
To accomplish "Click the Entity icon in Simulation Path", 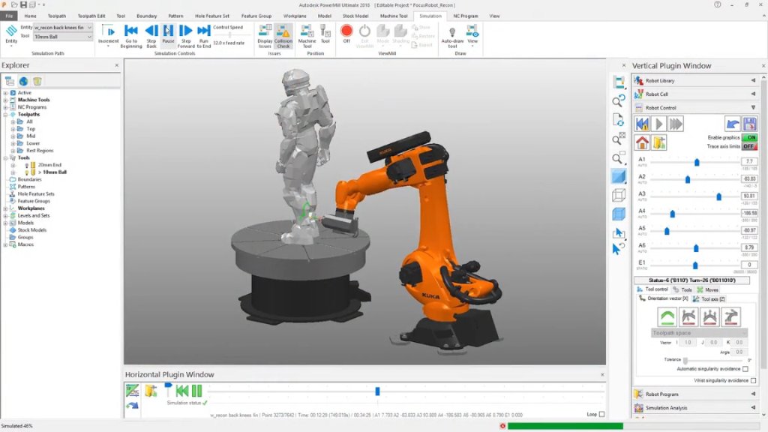I will point(11,31).
